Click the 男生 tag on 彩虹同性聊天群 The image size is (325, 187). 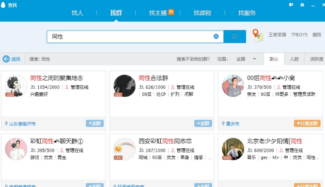[x=62, y=157]
